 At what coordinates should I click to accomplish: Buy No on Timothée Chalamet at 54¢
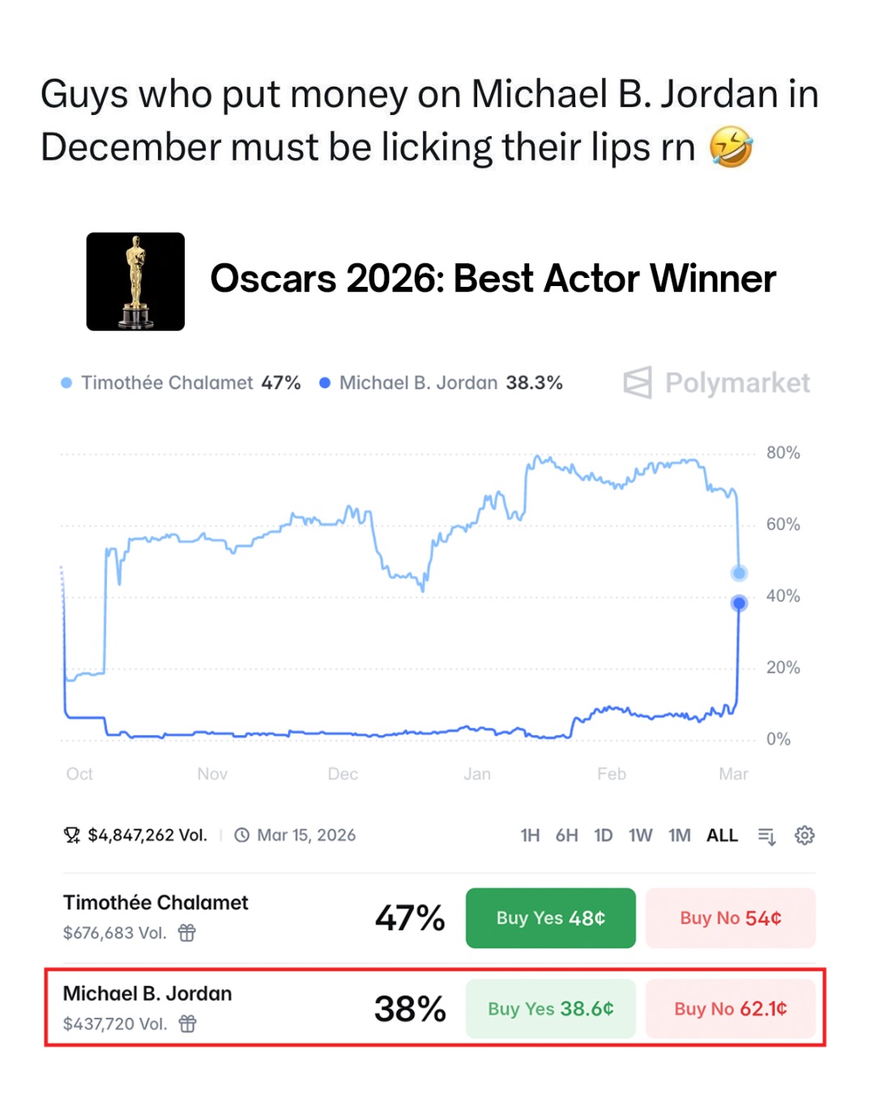click(730, 918)
